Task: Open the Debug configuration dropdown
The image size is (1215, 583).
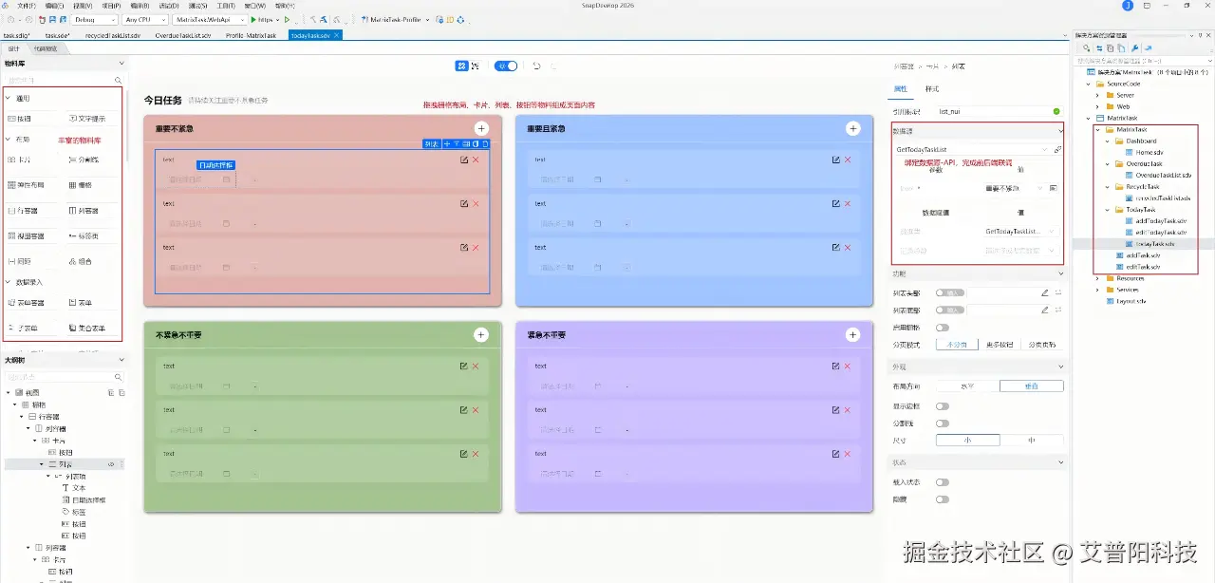Action: point(94,19)
